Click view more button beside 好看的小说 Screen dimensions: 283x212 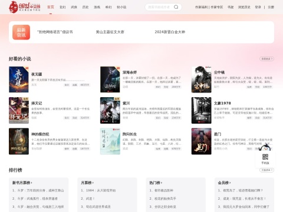pos(266,59)
